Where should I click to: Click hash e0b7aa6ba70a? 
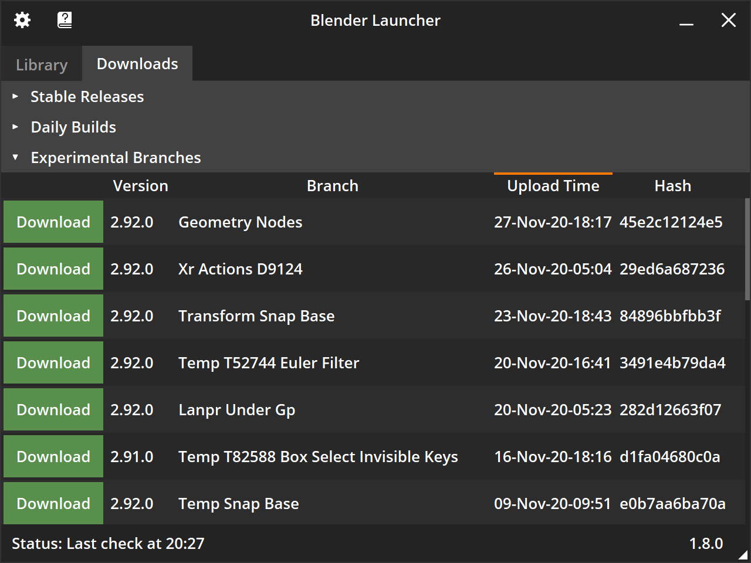(x=673, y=504)
